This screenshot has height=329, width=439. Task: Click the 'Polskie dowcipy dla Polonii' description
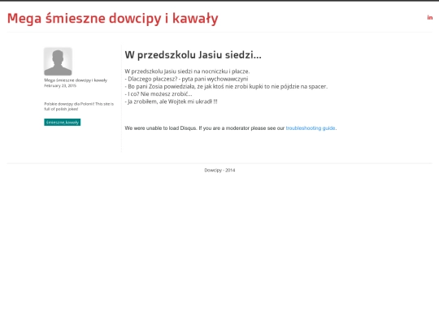click(79, 106)
